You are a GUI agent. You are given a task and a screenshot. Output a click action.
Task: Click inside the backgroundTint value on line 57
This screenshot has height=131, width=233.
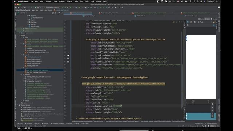coord(117,106)
